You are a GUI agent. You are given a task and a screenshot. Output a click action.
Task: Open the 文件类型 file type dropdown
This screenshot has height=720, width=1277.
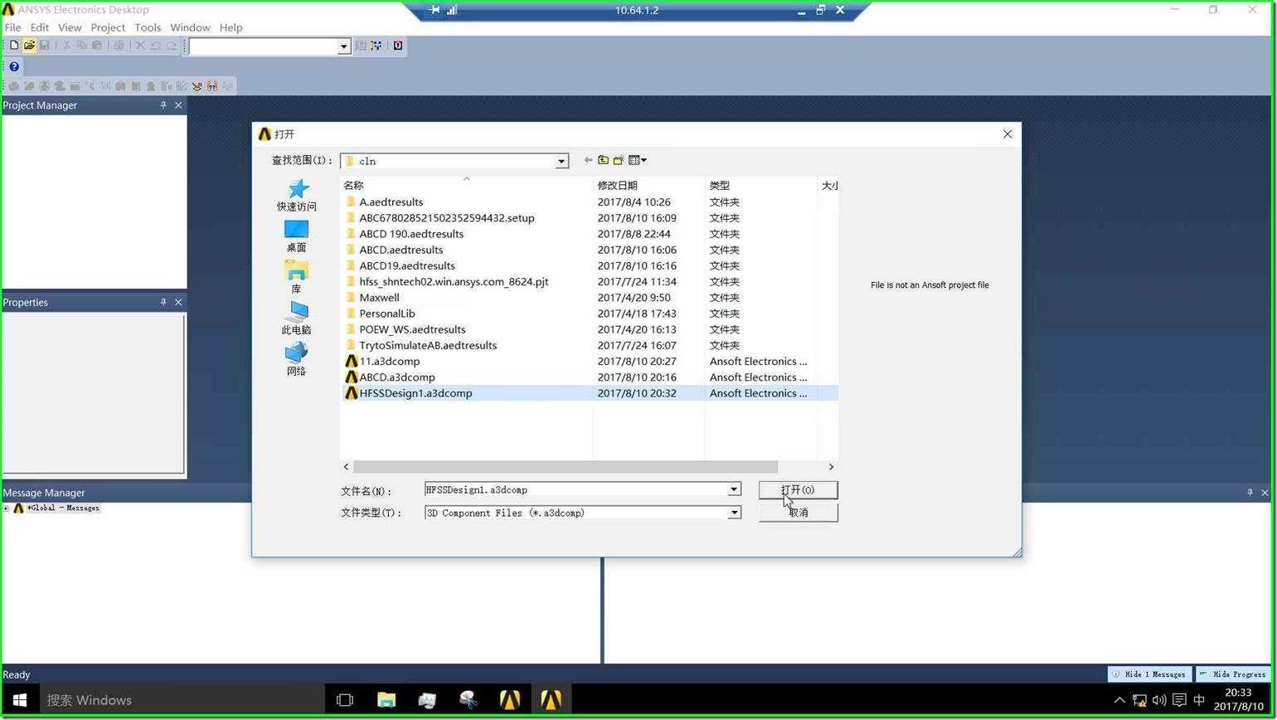(x=734, y=513)
